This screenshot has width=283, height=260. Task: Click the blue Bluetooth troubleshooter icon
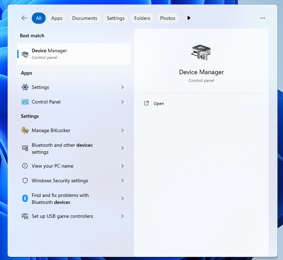25,198
